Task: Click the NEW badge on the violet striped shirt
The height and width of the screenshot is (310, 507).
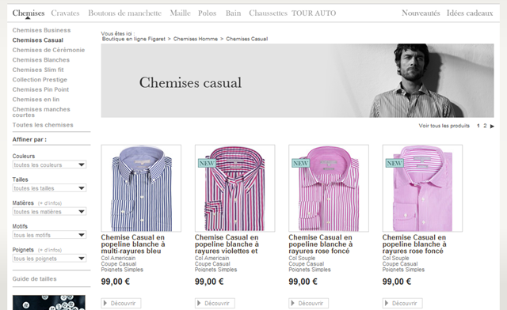Action: click(x=207, y=163)
